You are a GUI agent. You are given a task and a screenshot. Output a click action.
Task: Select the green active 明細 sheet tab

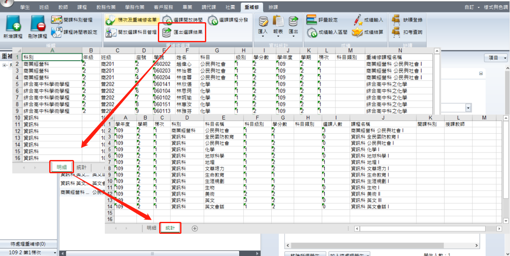click(x=62, y=167)
